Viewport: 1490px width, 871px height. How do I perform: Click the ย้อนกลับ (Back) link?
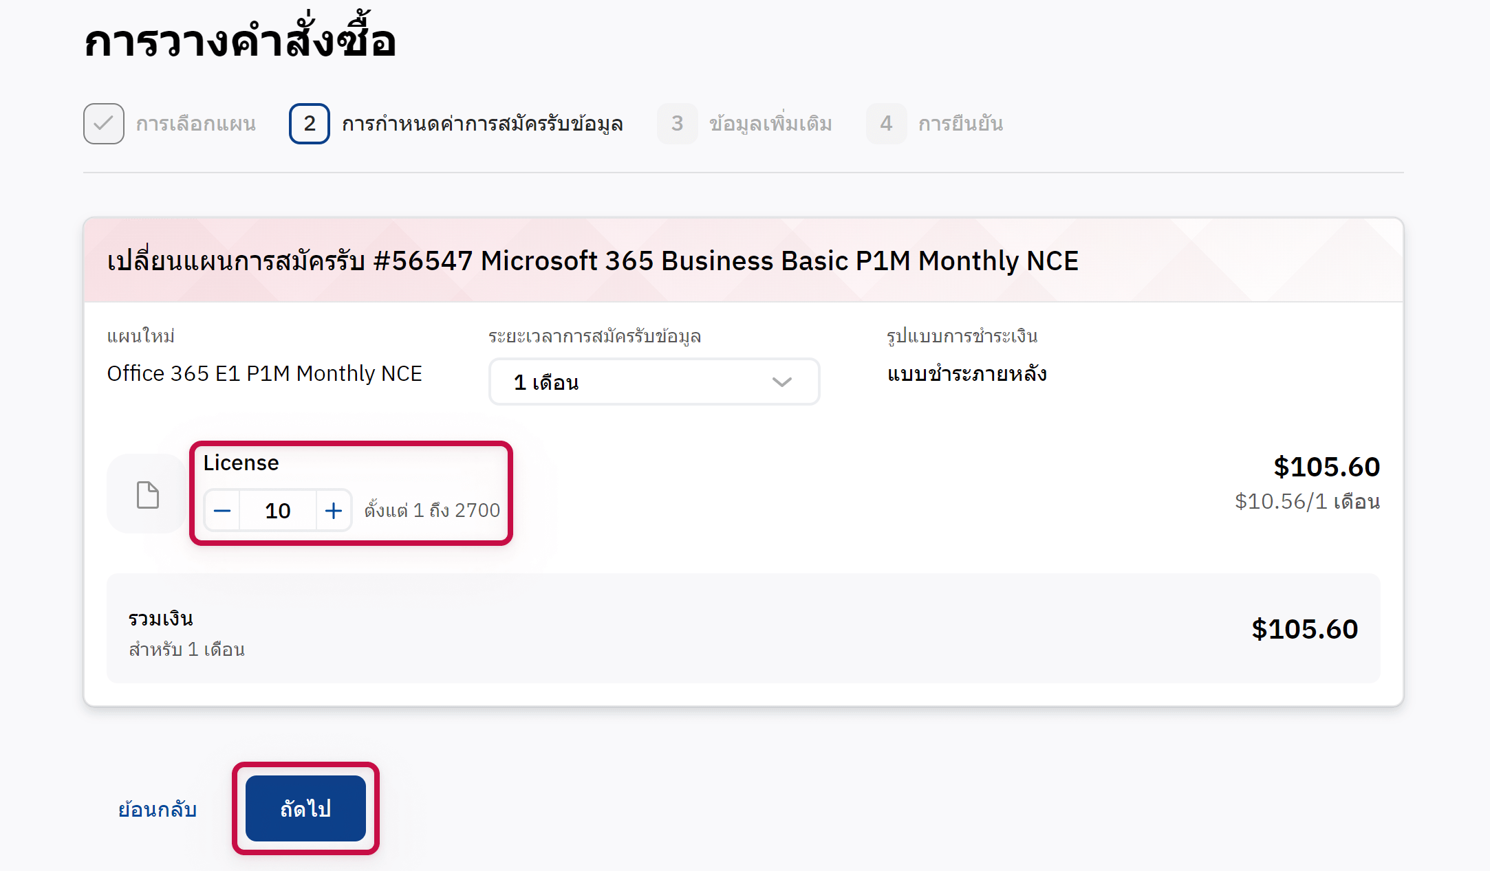158,809
